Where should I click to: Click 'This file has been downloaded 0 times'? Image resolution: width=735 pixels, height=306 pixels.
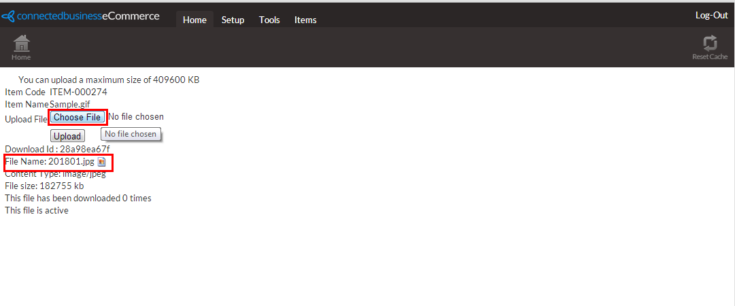(x=78, y=199)
